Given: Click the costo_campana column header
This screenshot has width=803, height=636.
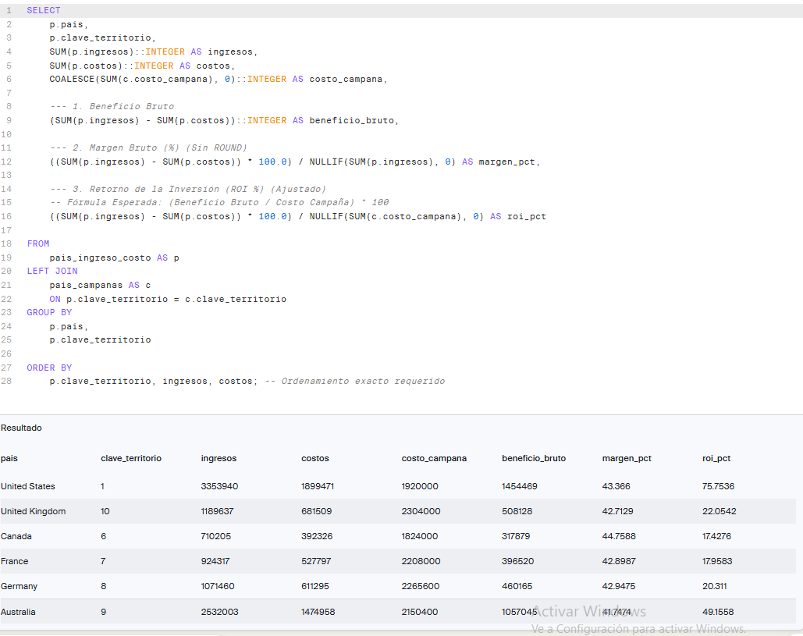Looking at the screenshot, I should [434, 458].
